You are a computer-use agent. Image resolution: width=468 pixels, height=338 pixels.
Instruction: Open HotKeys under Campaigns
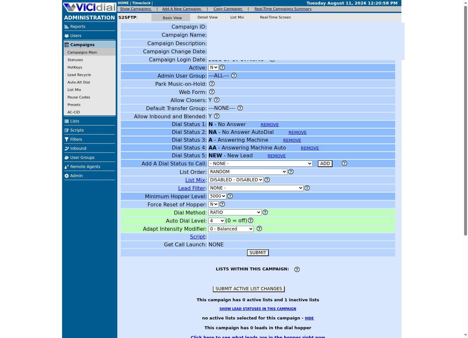[x=75, y=67]
